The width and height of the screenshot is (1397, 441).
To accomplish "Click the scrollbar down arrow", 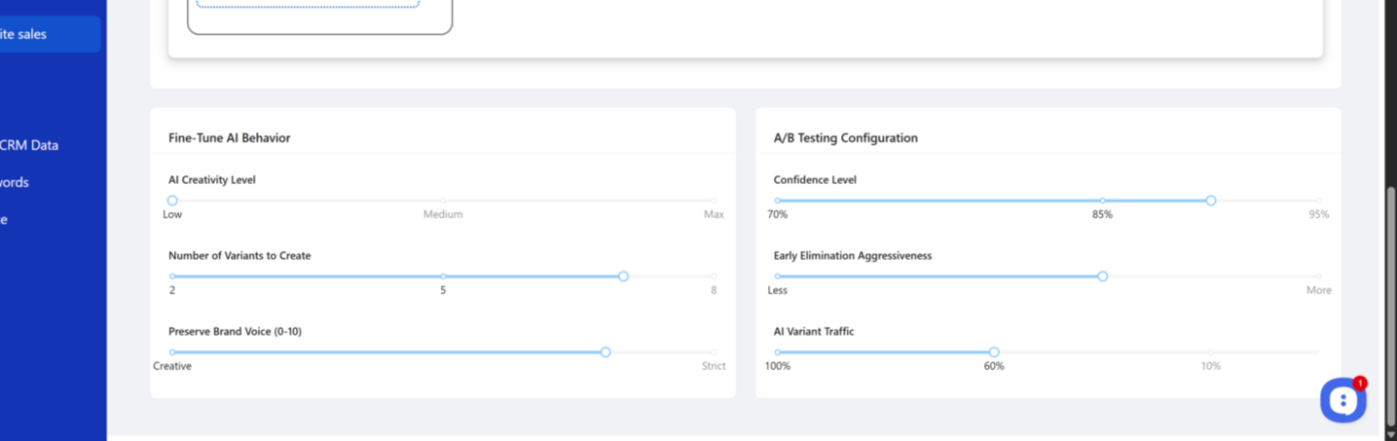I will (x=1390, y=433).
